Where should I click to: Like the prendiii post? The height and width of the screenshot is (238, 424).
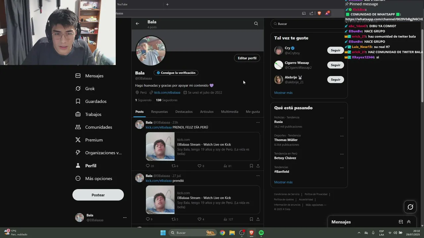coord(201,219)
